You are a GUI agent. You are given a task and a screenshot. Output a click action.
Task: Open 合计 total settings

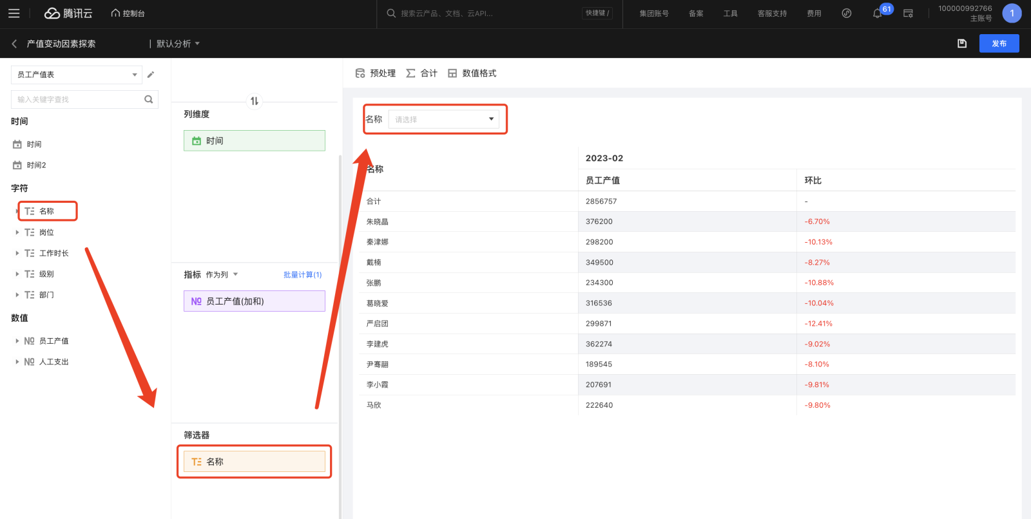tap(422, 73)
